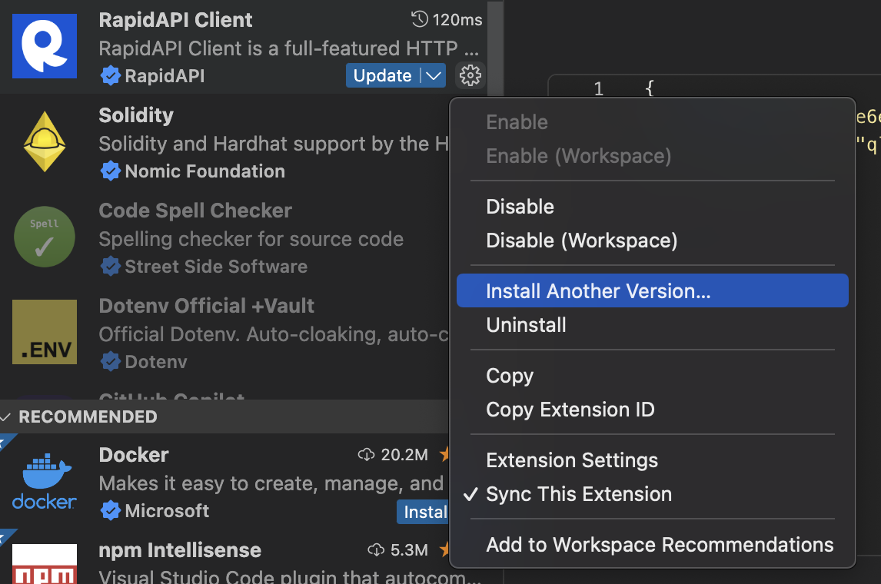Open the Dotenv Official +Vault extension icon
The image size is (881, 584).
tap(44, 332)
